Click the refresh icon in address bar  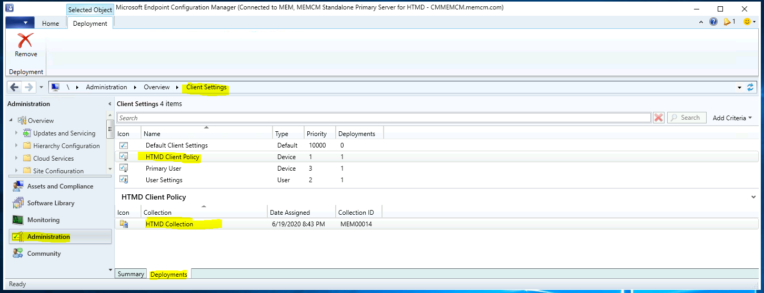coord(750,87)
